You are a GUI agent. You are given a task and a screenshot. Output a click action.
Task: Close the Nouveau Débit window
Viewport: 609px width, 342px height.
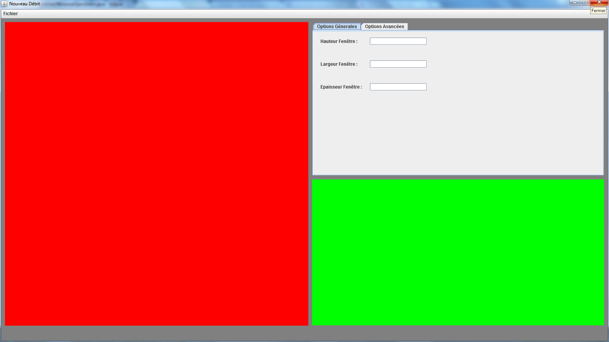pyautogui.click(x=599, y=3)
